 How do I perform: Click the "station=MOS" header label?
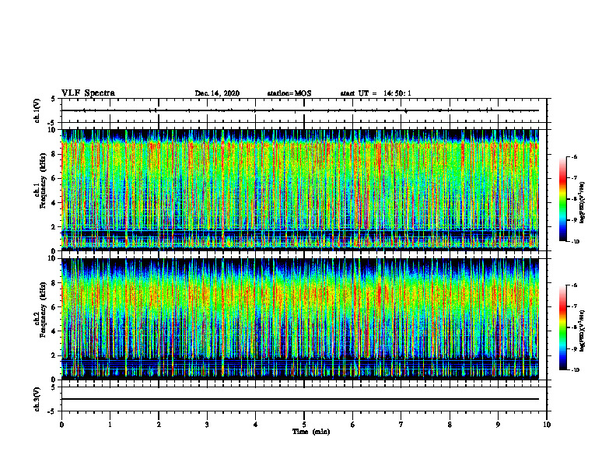tap(289, 93)
